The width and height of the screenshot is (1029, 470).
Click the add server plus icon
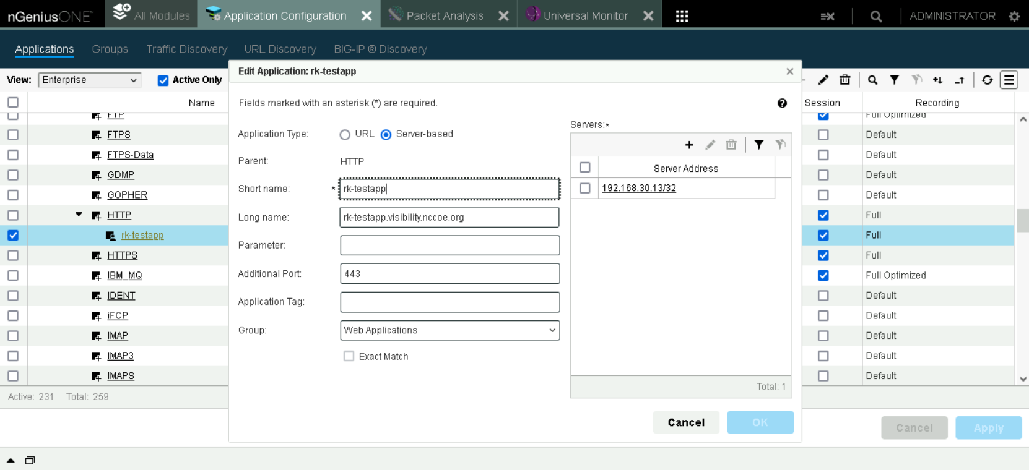click(x=689, y=145)
